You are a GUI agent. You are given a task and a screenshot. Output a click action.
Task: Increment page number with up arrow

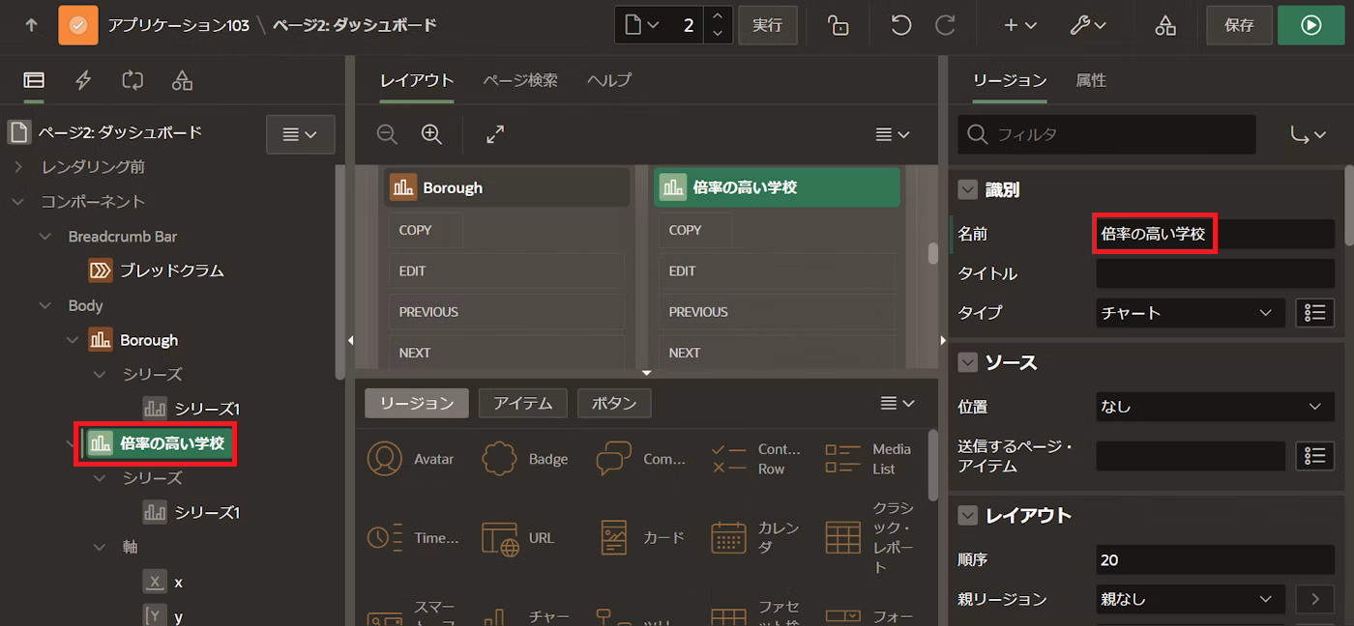pyautogui.click(x=717, y=16)
